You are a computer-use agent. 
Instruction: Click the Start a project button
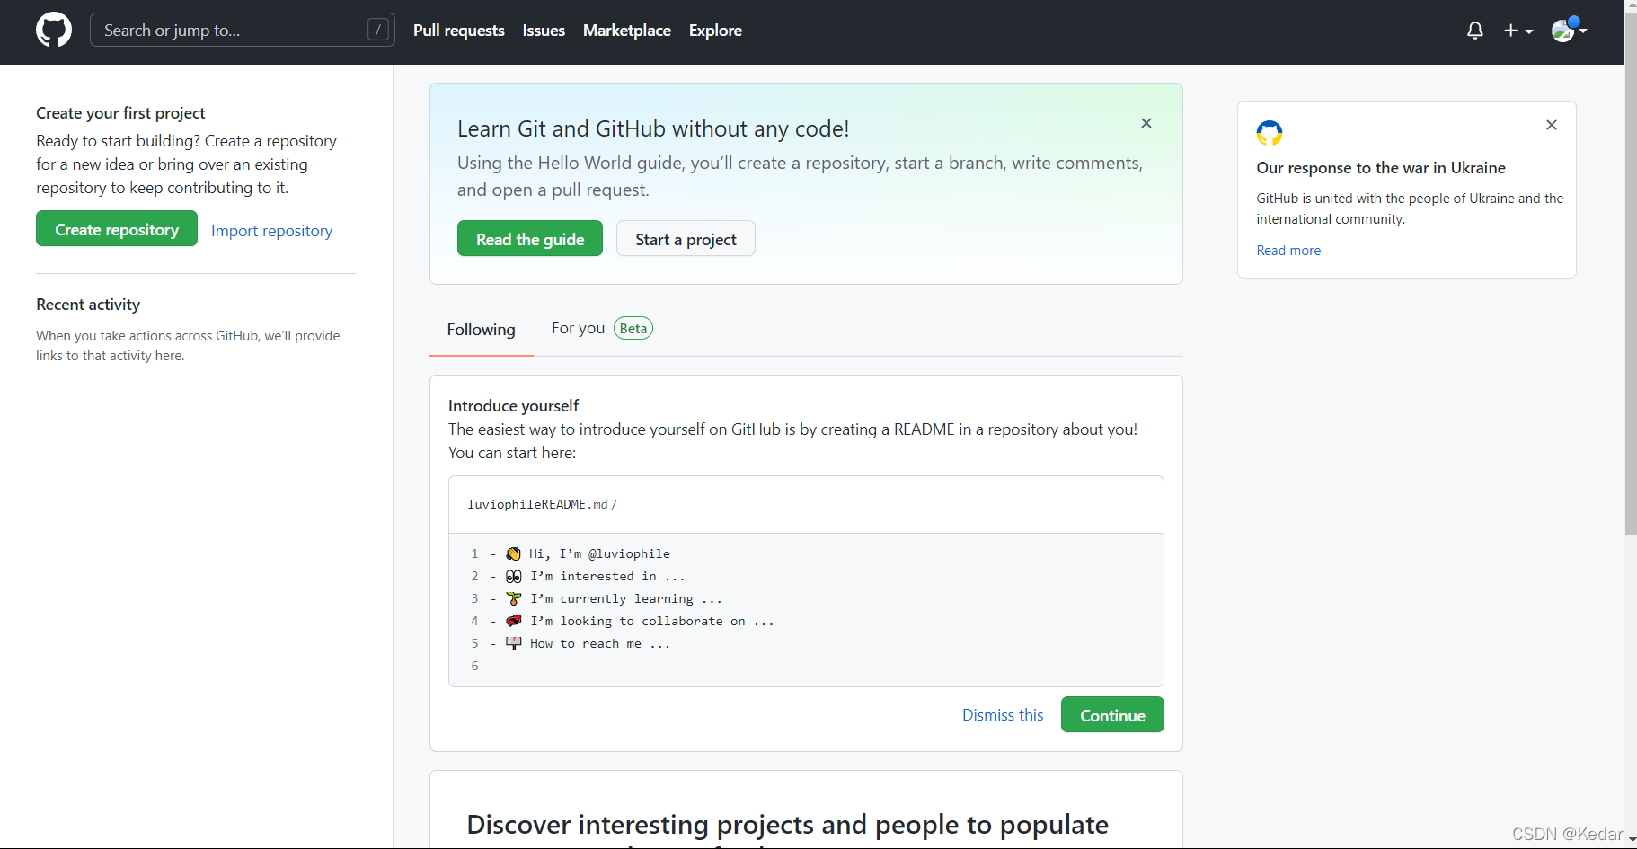point(686,239)
